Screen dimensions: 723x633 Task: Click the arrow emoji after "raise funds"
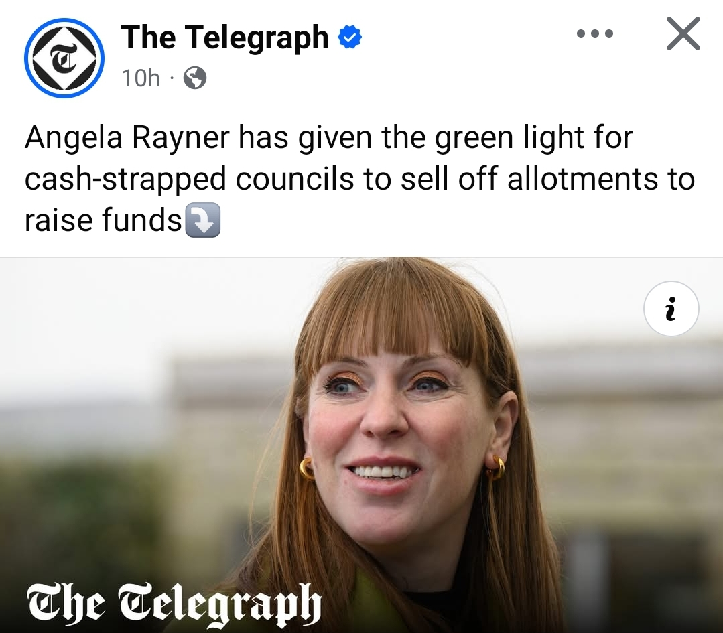coord(202,220)
